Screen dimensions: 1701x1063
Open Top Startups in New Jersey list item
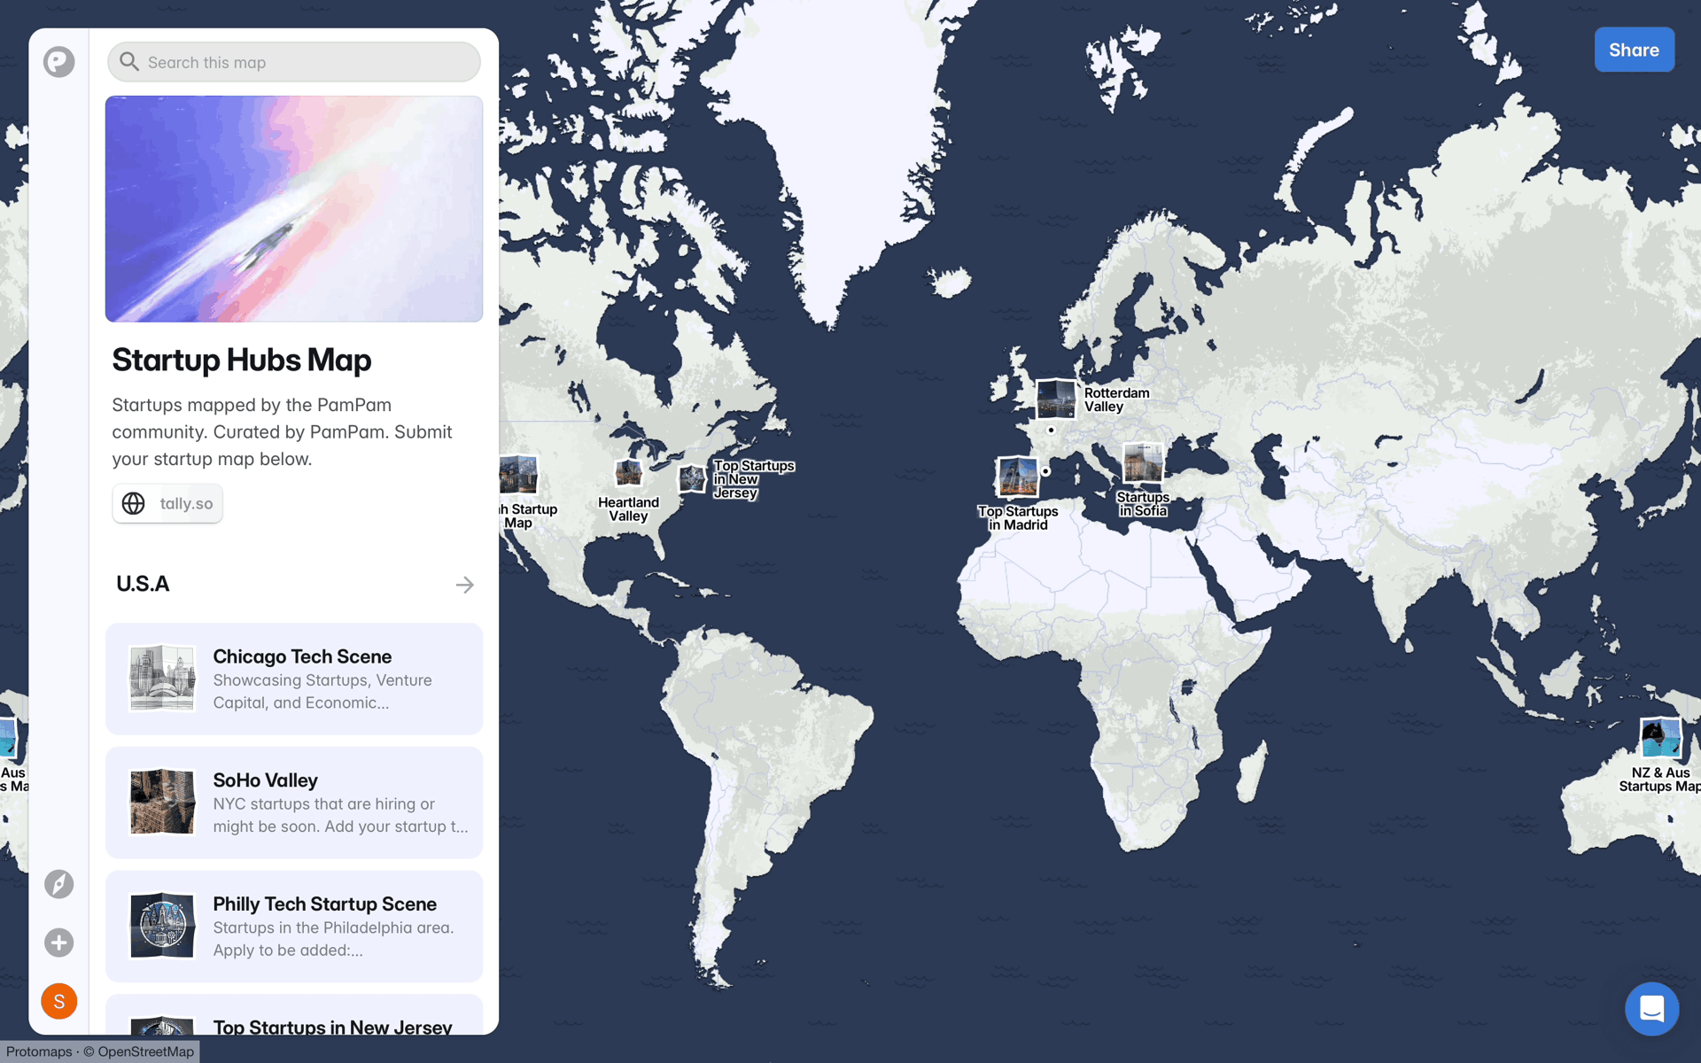click(294, 1015)
